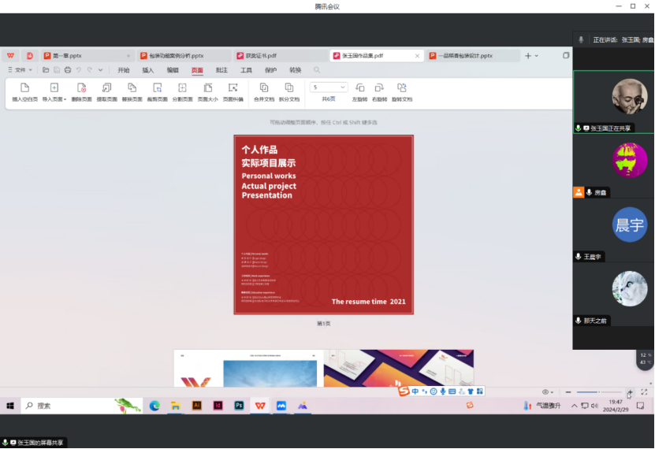Image resolution: width=655 pixels, height=449 pixels.
Task: Toggle fullscreen icon in bottom-right status bar
Action: (645, 392)
